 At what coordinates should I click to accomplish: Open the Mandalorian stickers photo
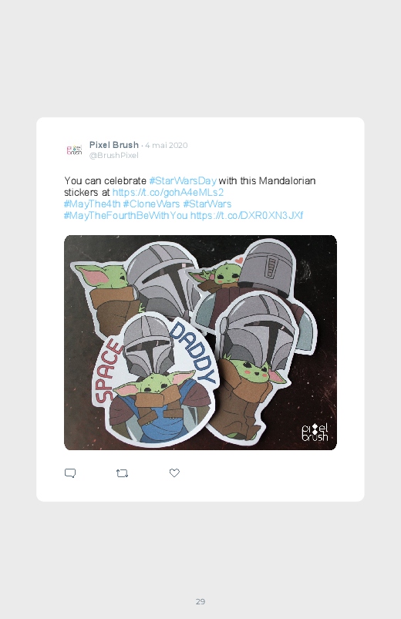pos(200,342)
